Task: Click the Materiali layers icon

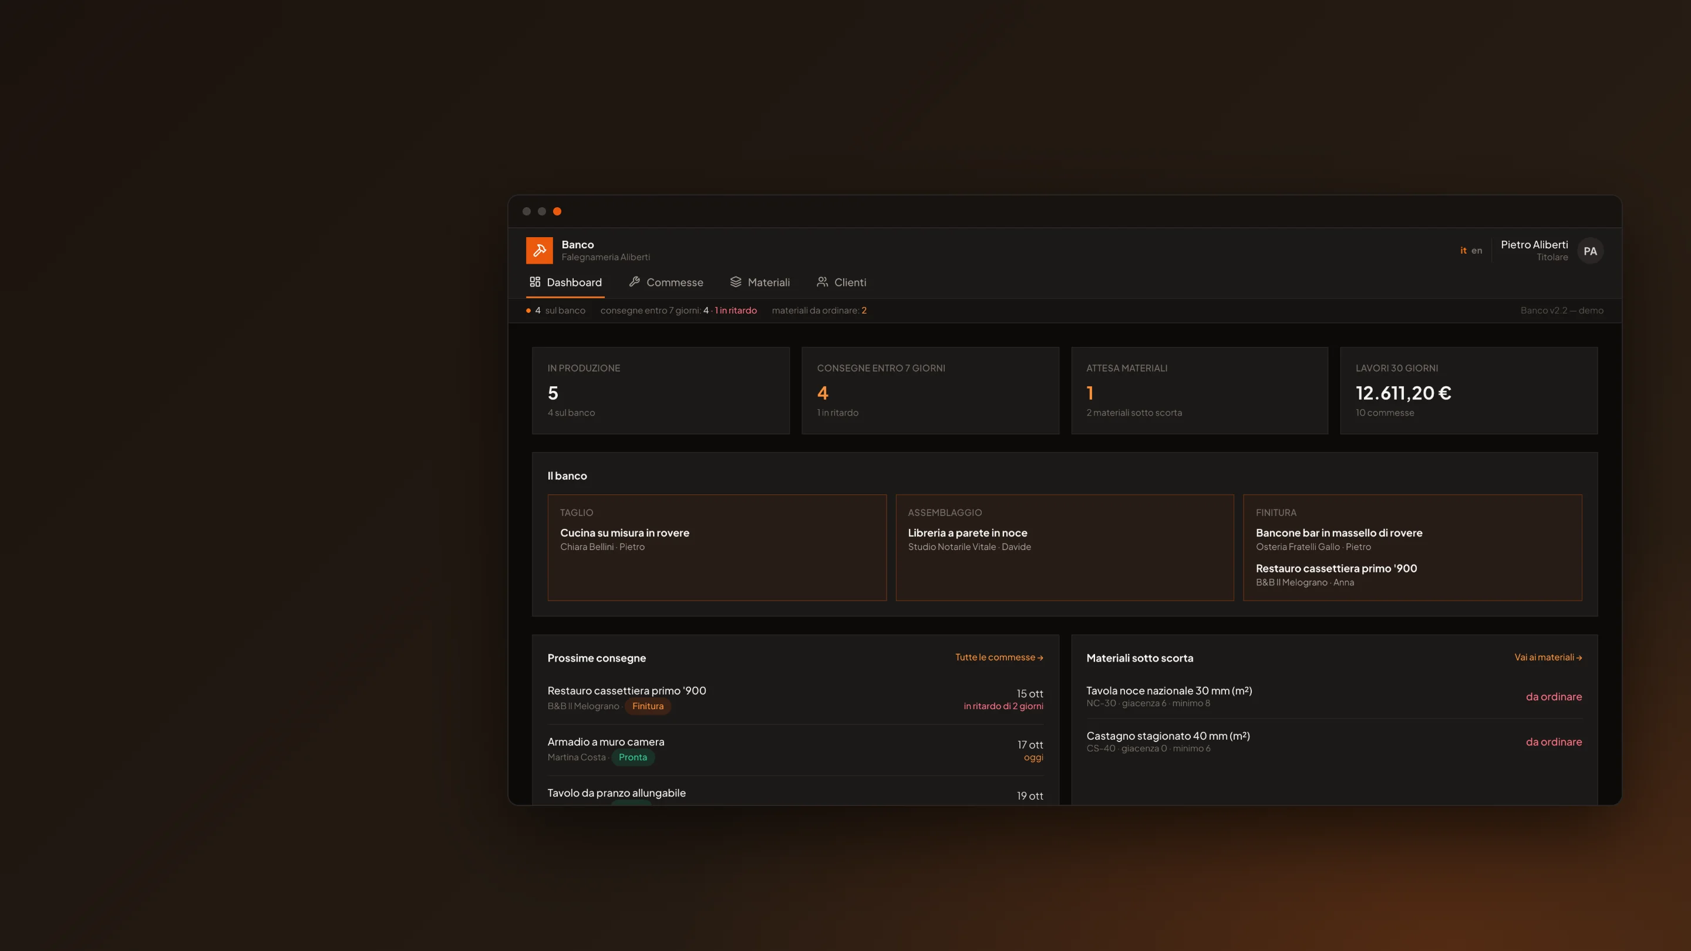Action: [735, 282]
